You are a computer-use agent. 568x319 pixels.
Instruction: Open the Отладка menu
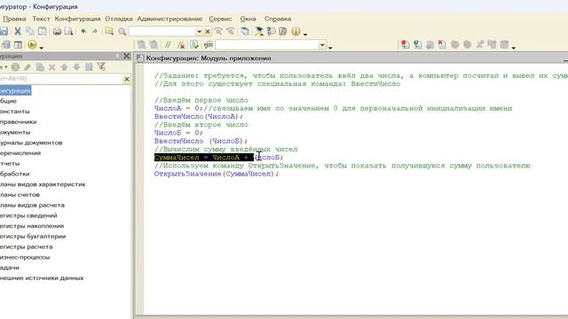coord(119,19)
